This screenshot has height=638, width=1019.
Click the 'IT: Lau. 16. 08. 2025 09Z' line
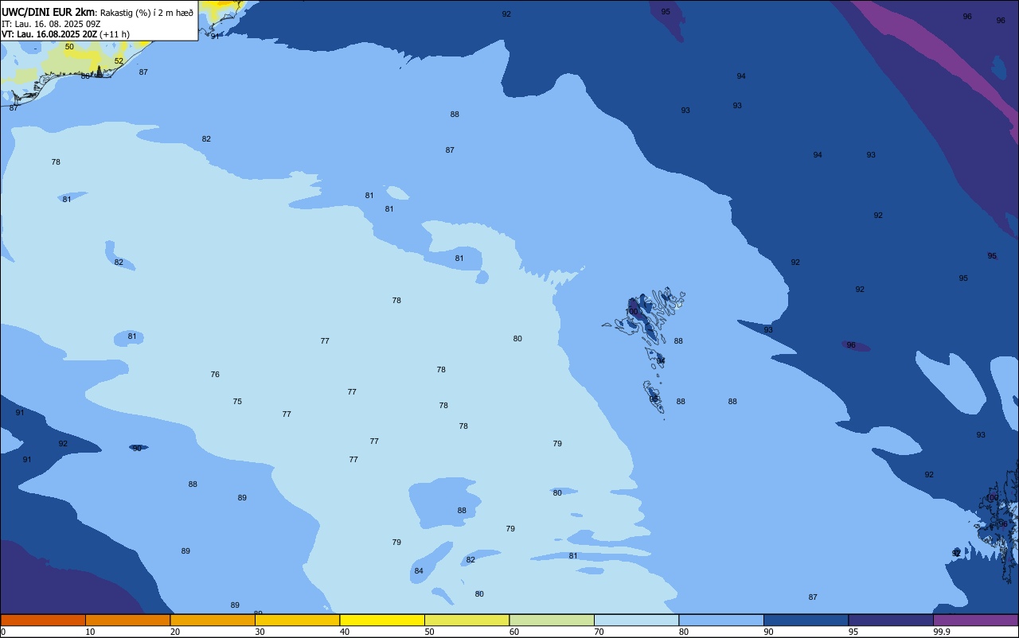tap(51, 24)
